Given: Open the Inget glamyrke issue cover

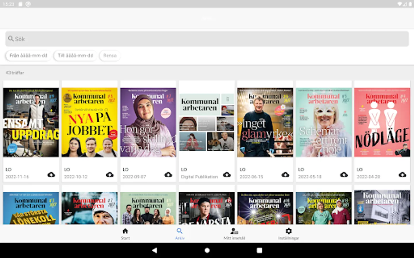Looking at the screenshot, I should tap(265, 122).
